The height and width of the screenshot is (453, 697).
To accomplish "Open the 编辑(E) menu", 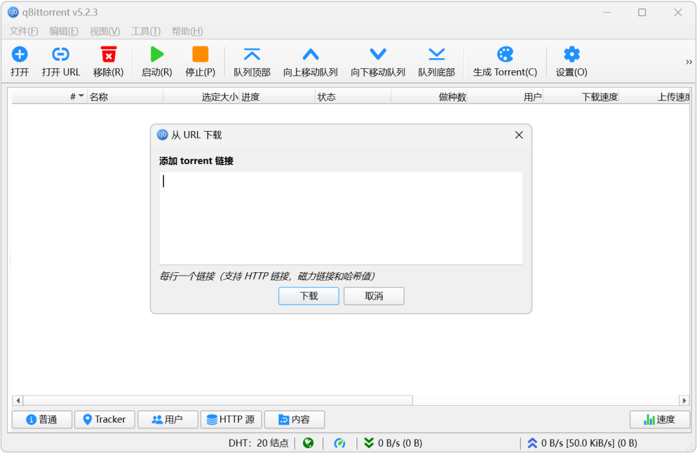I will [63, 31].
